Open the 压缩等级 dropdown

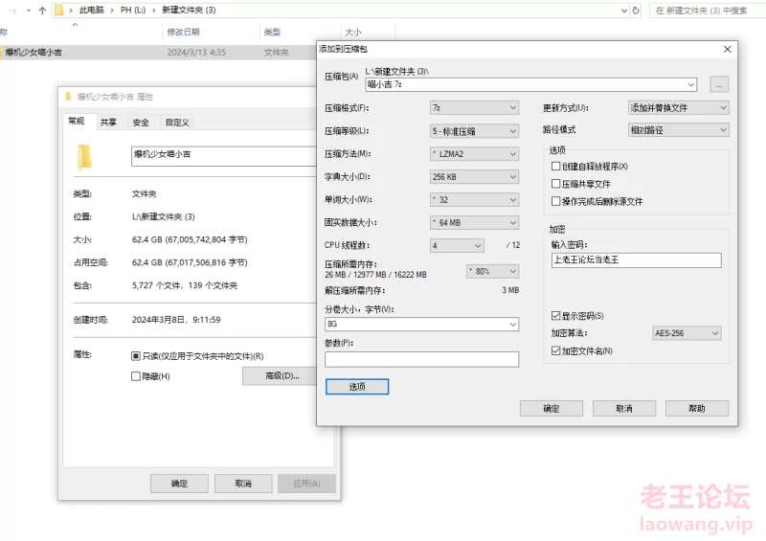click(474, 131)
